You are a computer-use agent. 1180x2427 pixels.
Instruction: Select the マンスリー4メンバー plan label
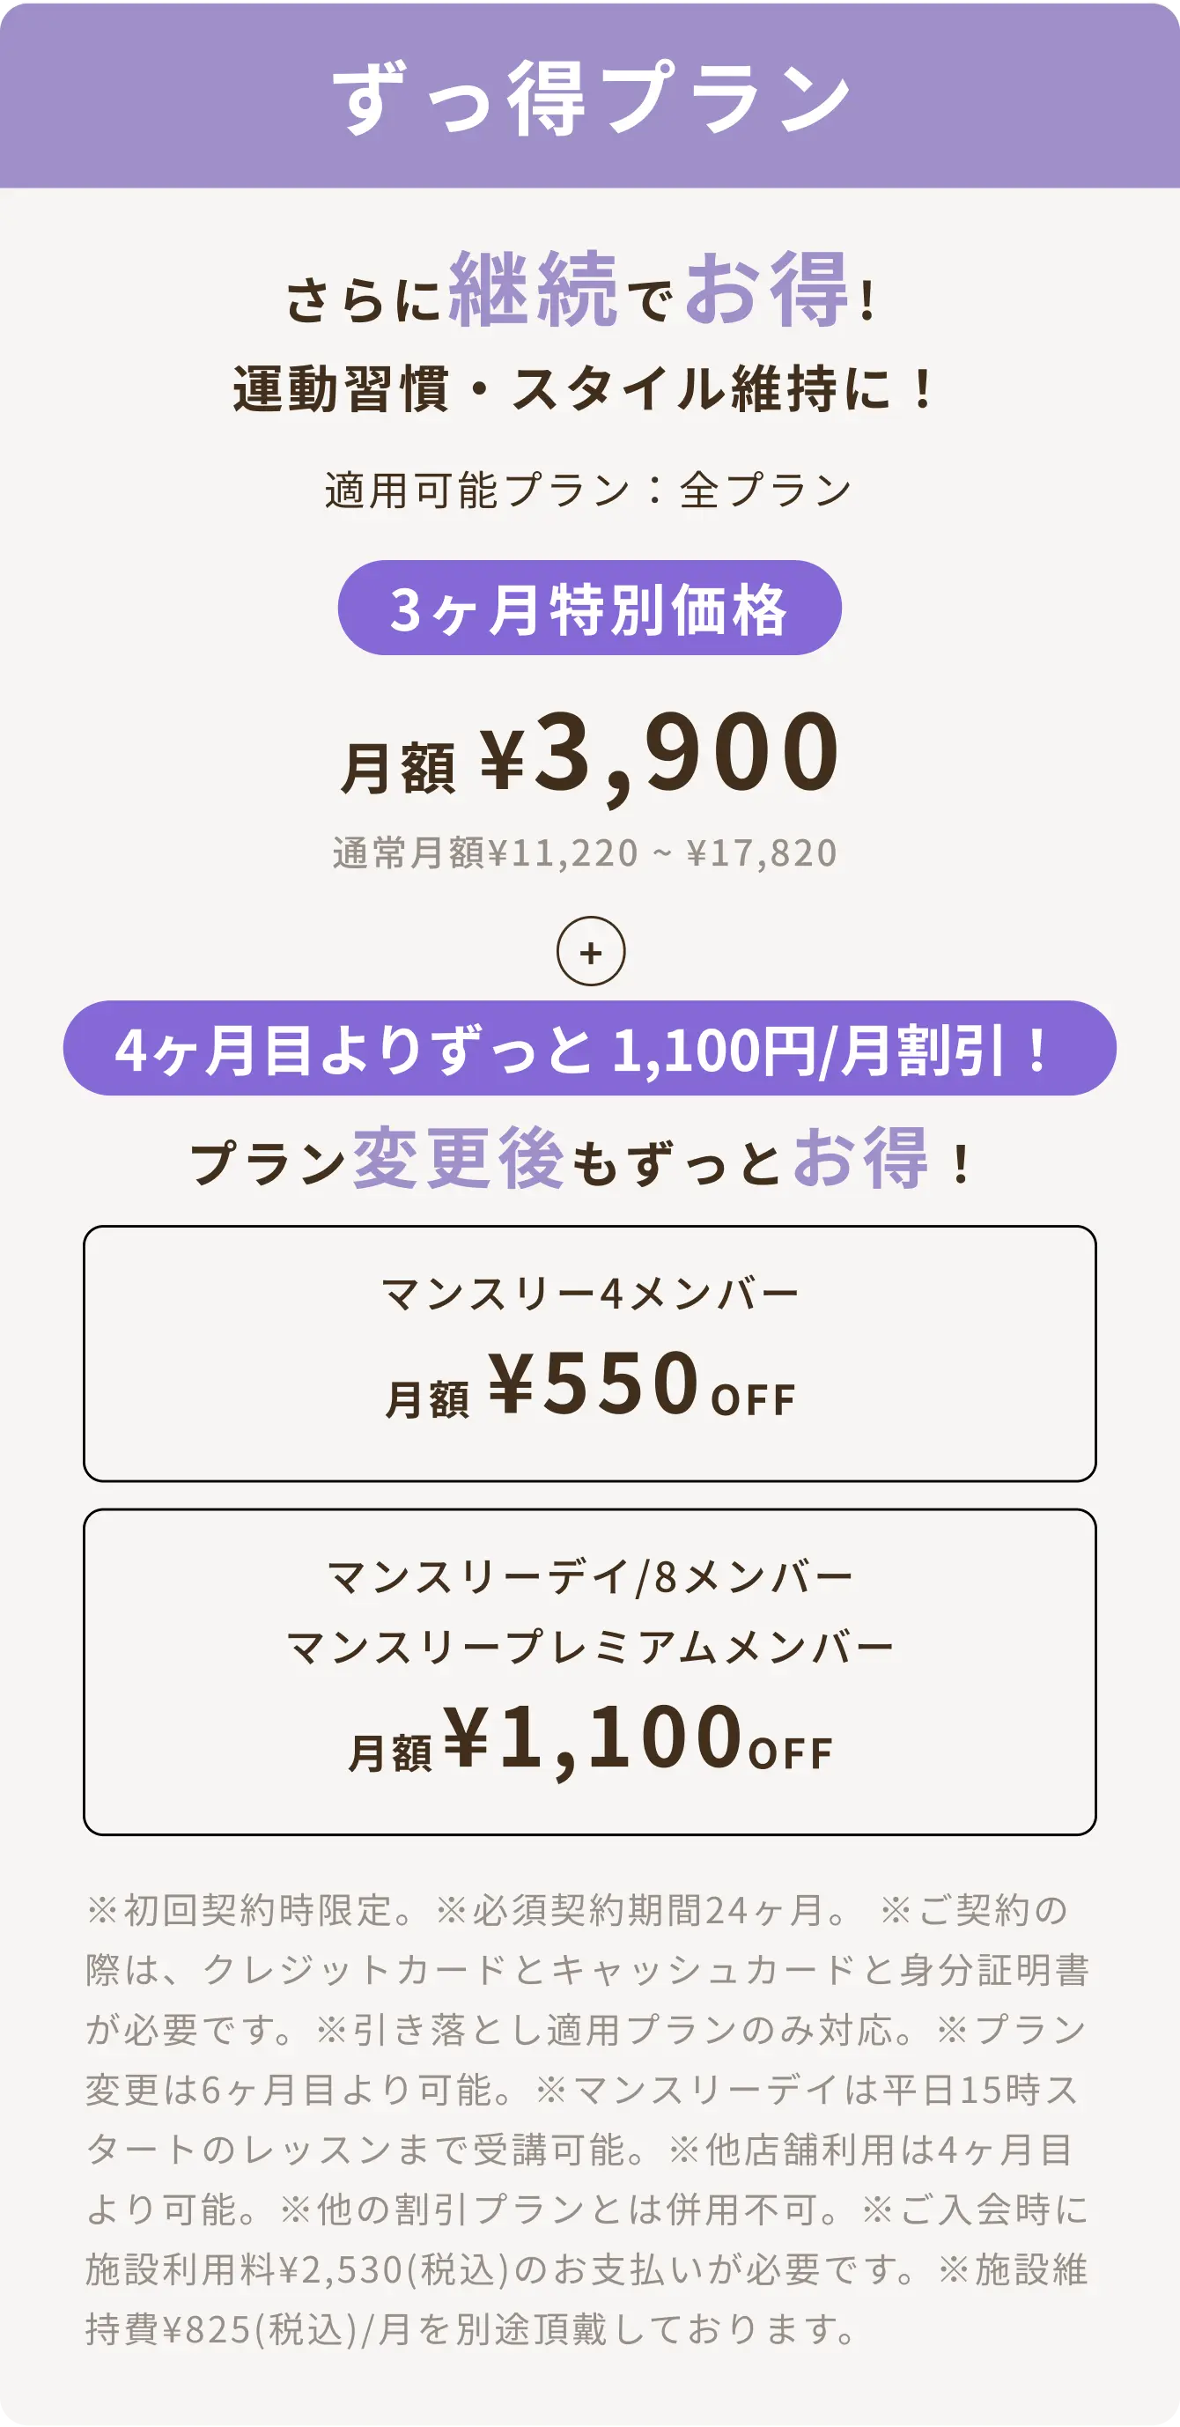(x=590, y=1295)
